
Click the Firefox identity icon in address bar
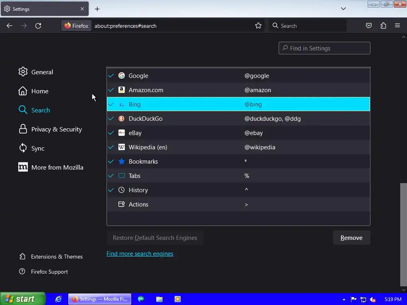(x=76, y=26)
